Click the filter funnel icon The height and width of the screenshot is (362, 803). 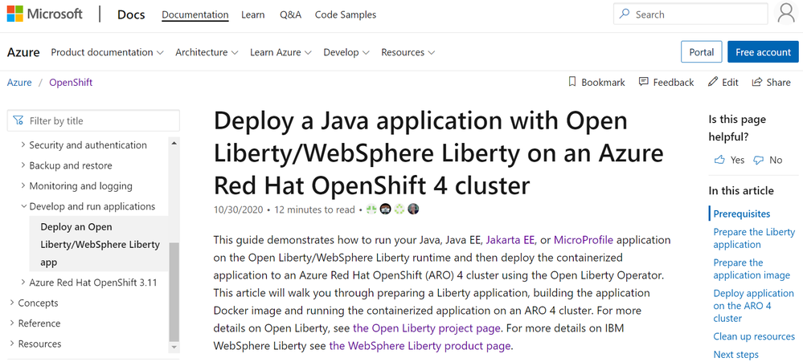coord(18,120)
